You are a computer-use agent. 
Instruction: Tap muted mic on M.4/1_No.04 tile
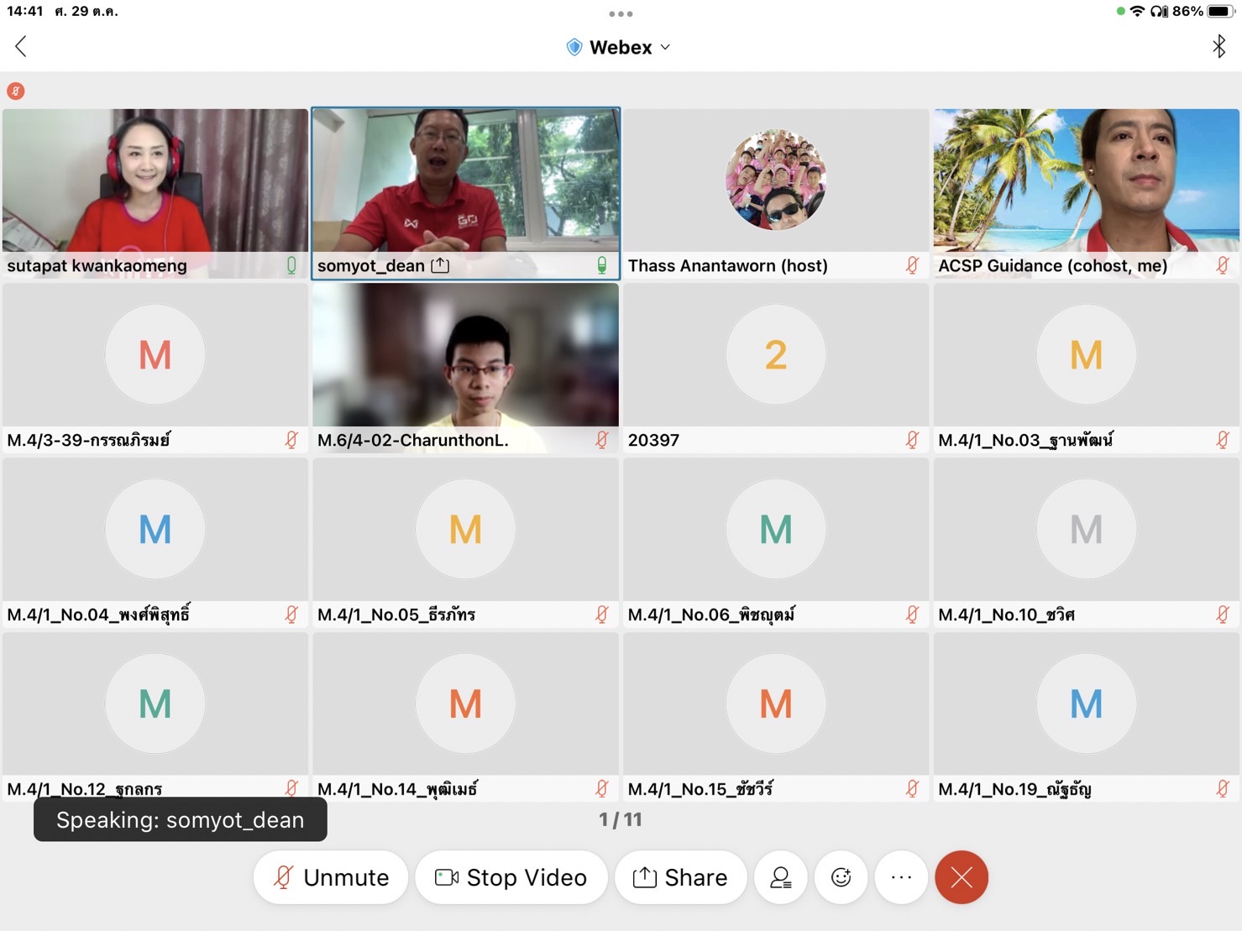291,615
